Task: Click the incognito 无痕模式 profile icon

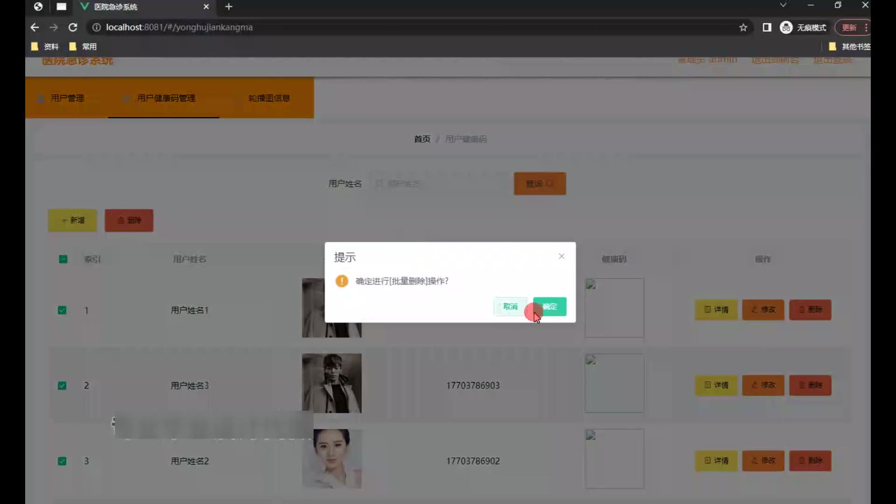Action: tap(786, 28)
